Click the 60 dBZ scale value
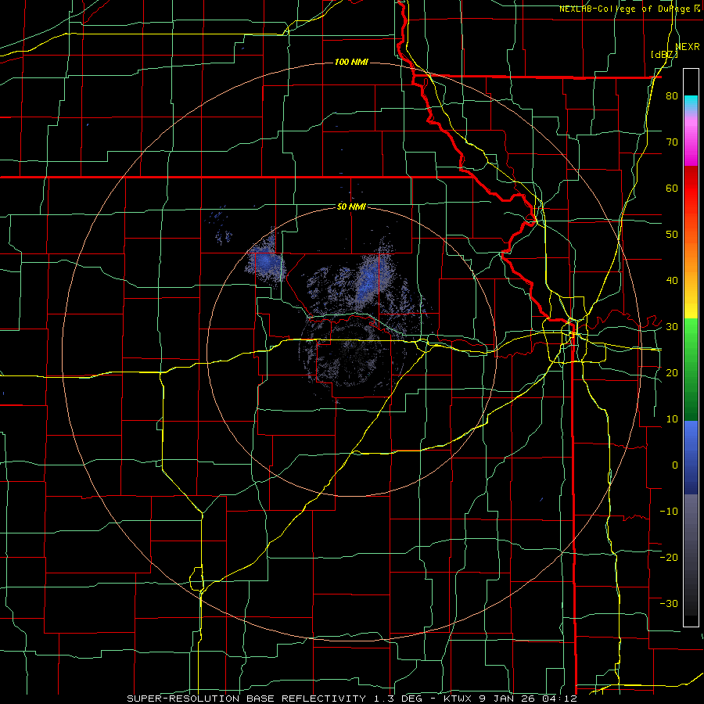The height and width of the screenshot is (704, 704). tap(672, 188)
